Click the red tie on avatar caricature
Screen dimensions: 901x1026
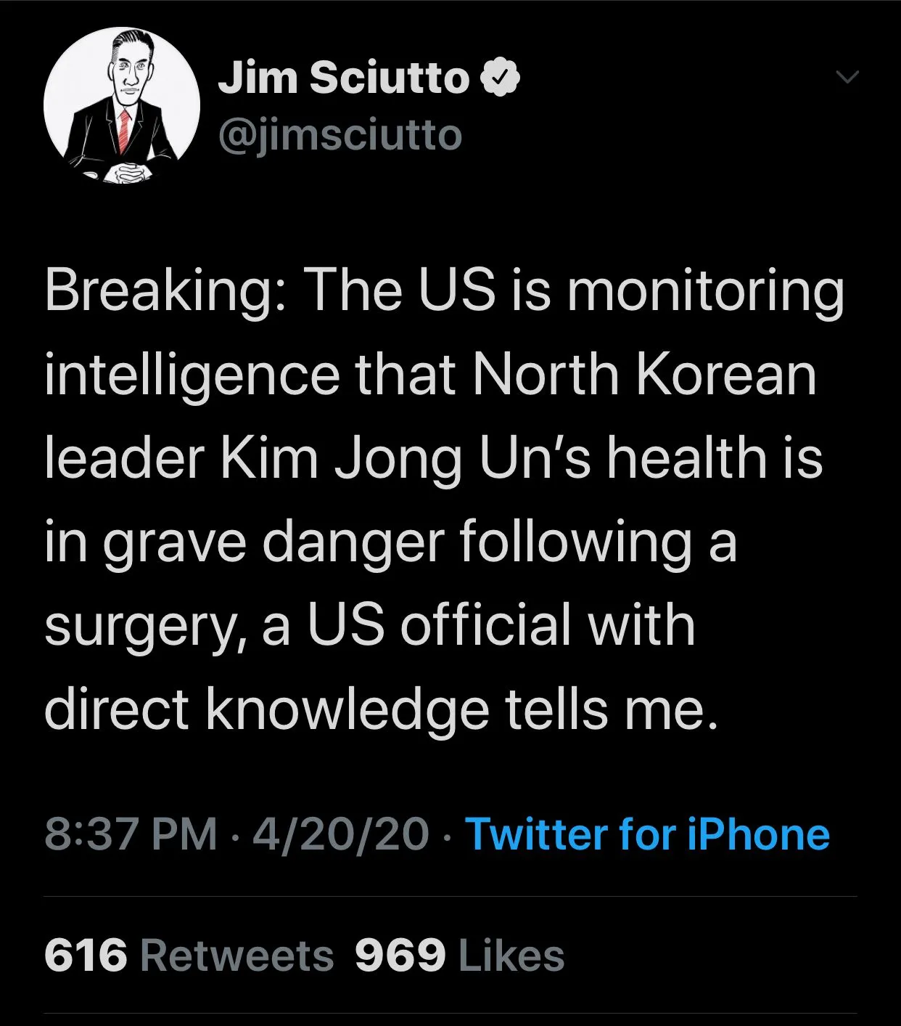point(123,131)
